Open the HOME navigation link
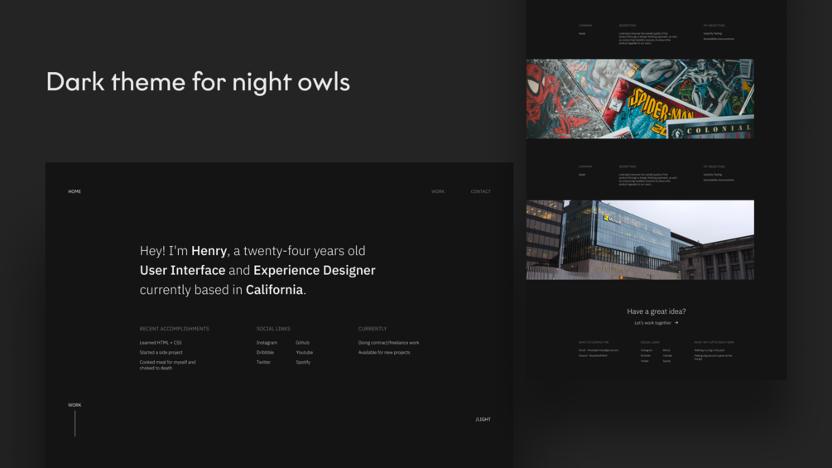This screenshot has width=832, height=468. (x=75, y=191)
